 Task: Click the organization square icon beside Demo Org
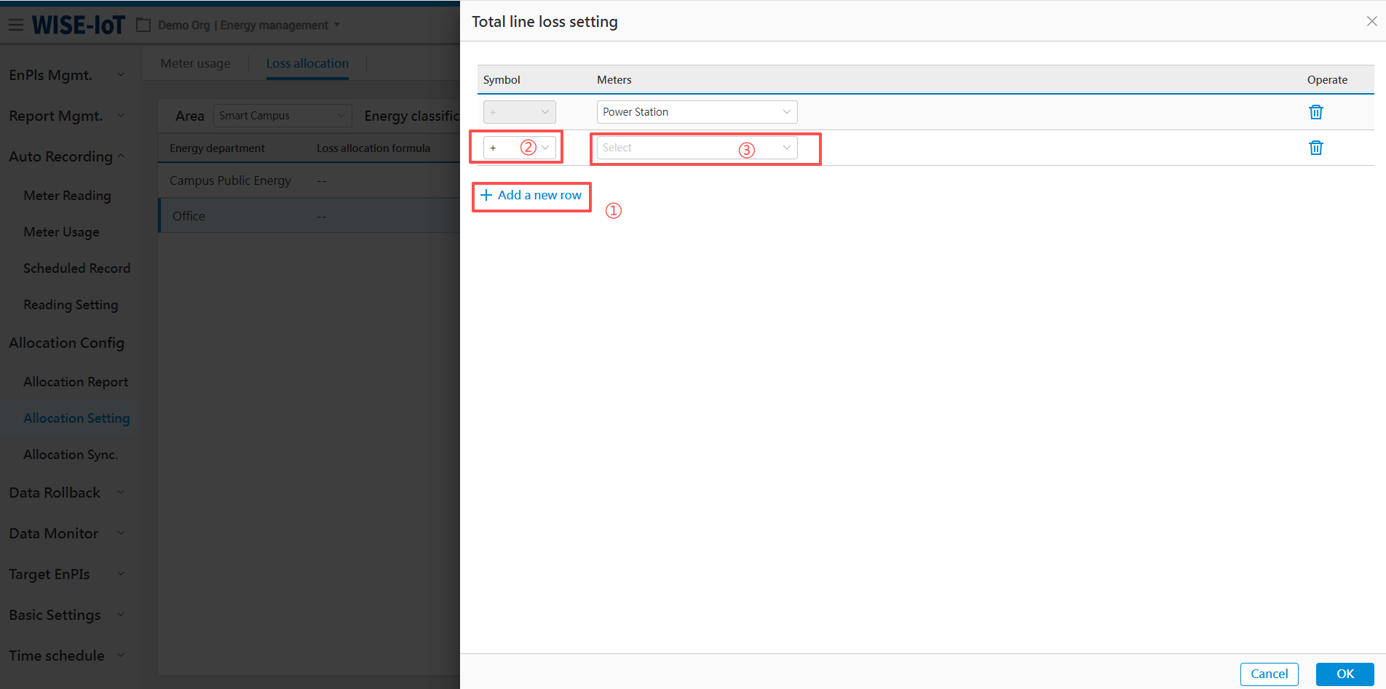(143, 25)
